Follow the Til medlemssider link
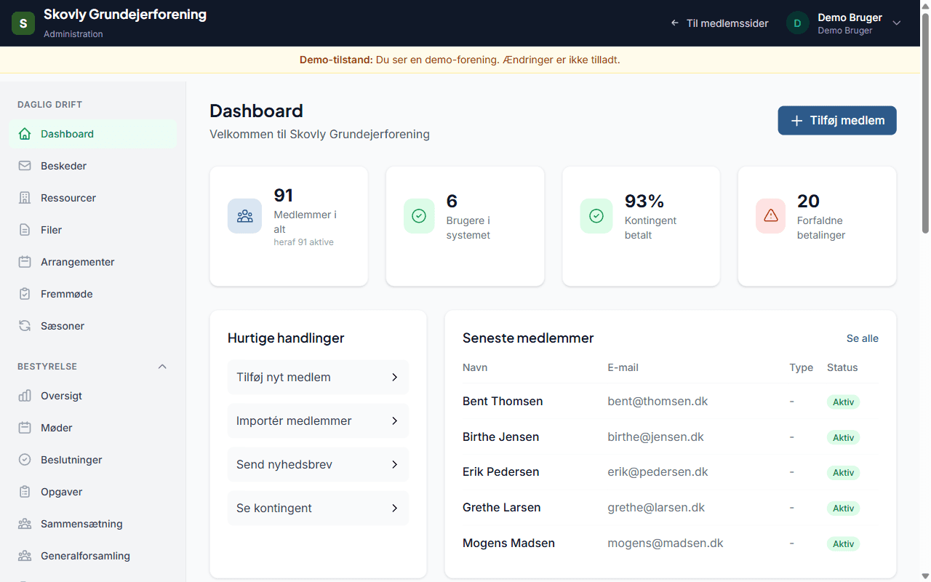The width and height of the screenshot is (931, 582). pos(719,23)
